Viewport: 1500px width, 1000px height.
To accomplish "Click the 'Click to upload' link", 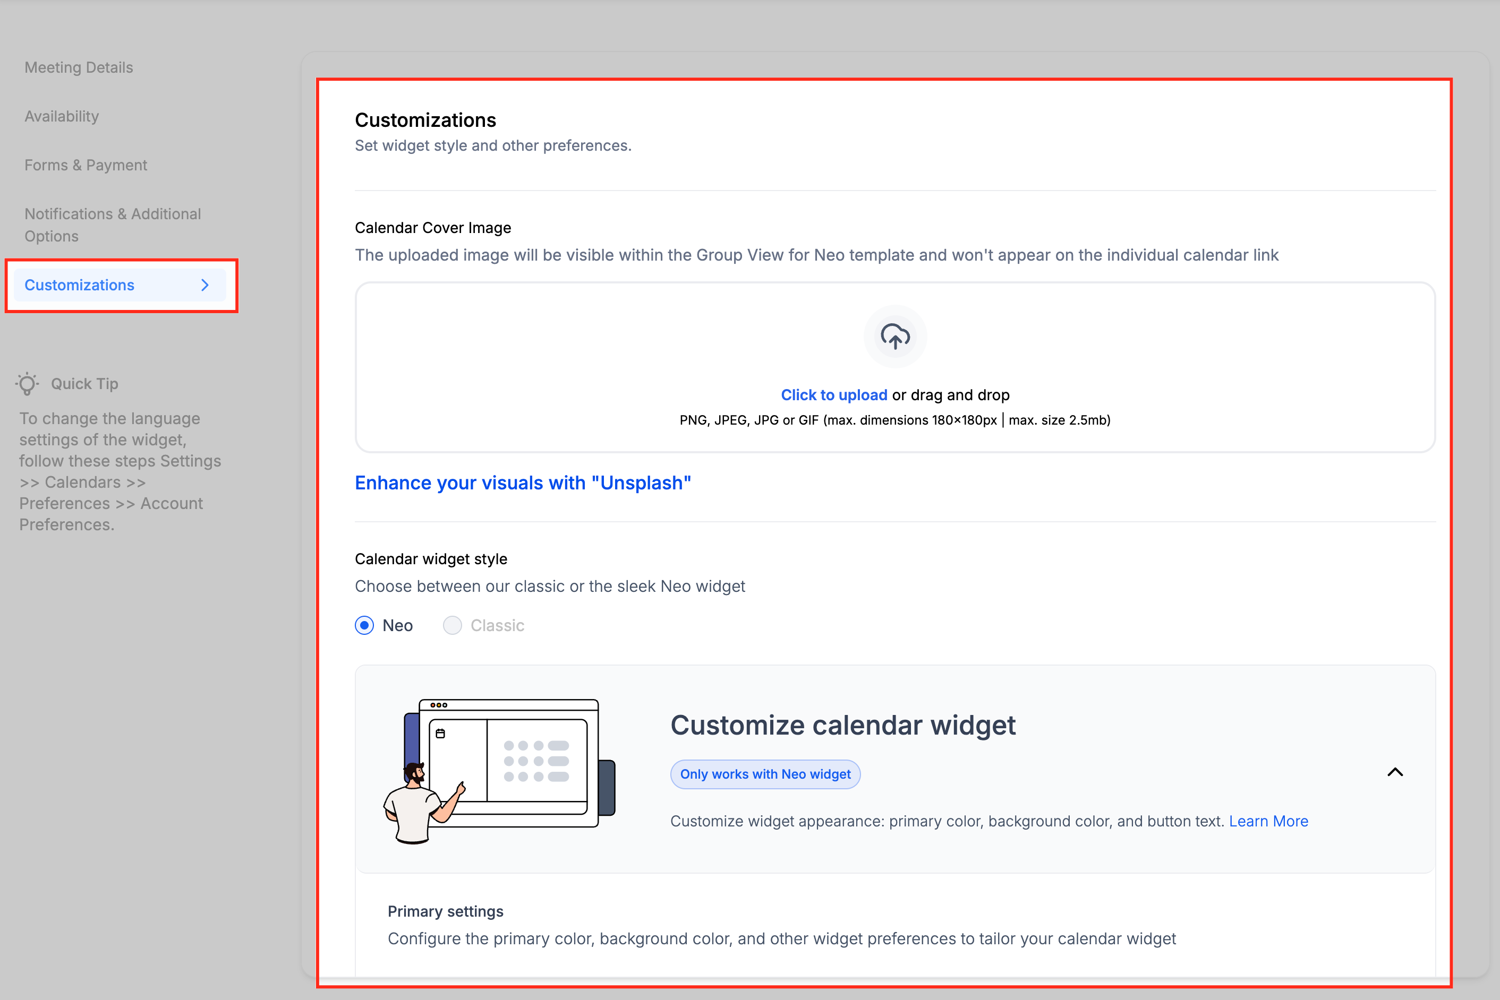I will click(x=833, y=395).
